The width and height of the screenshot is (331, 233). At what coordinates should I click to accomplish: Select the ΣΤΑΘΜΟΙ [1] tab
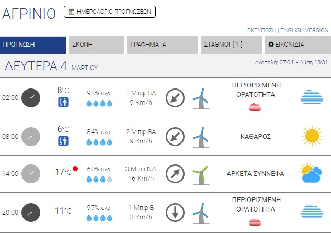[x=231, y=45]
